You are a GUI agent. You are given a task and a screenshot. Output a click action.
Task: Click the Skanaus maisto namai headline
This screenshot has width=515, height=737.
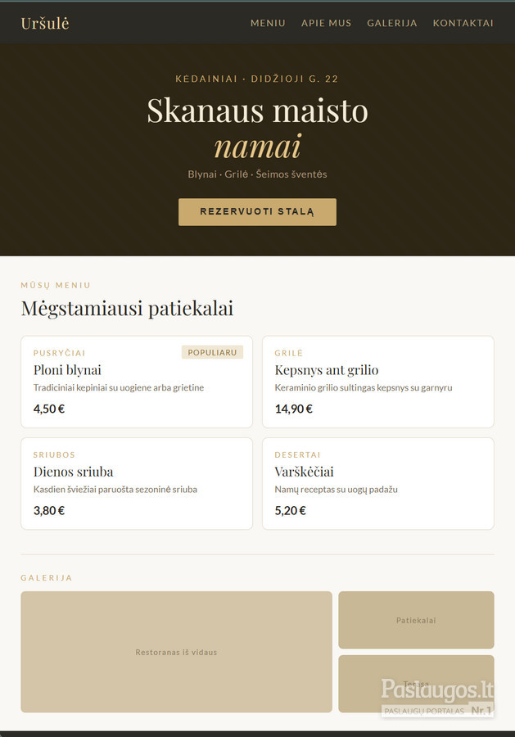257,129
